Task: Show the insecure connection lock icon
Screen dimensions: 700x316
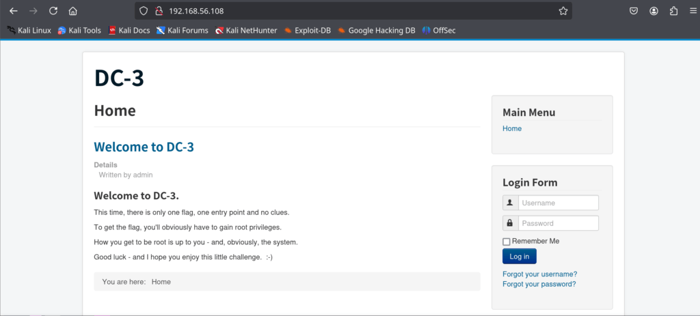Action: (158, 11)
